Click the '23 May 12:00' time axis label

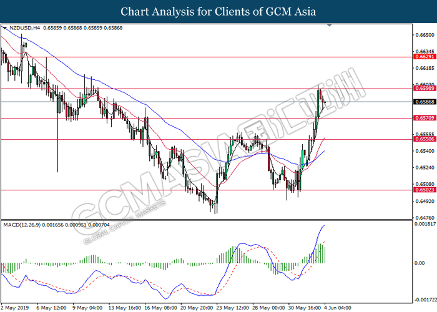click(x=233, y=307)
